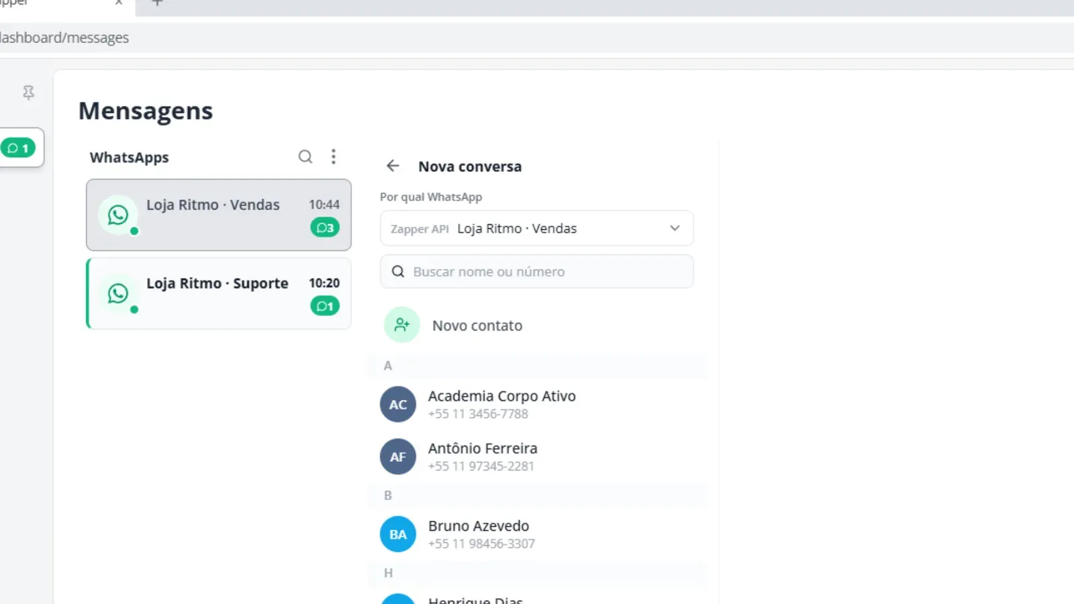The height and width of the screenshot is (604, 1074).
Task: Click the dropdown chevron next to Loja Ritmo · Vendas
Action: (675, 228)
